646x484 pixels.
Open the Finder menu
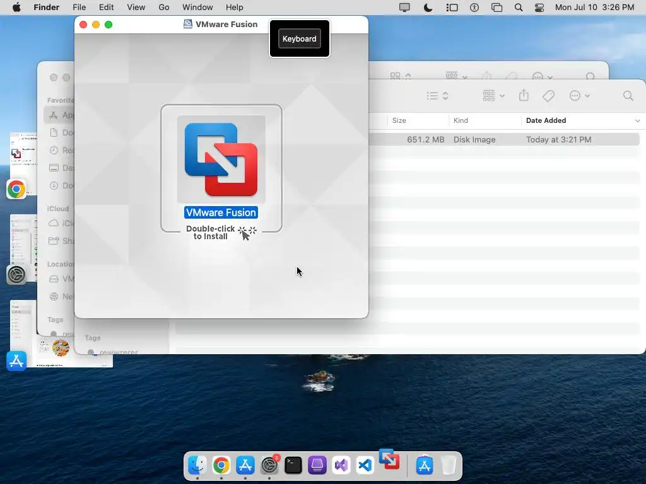click(47, 8)
